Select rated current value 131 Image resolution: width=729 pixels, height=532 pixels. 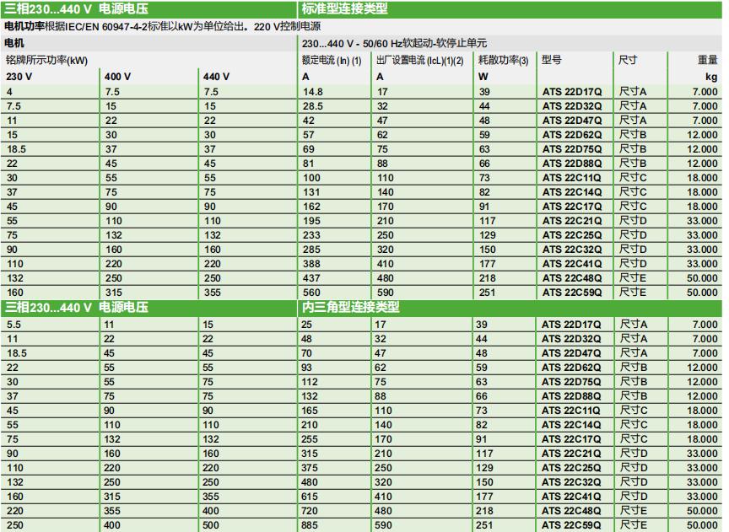point(311,192)
